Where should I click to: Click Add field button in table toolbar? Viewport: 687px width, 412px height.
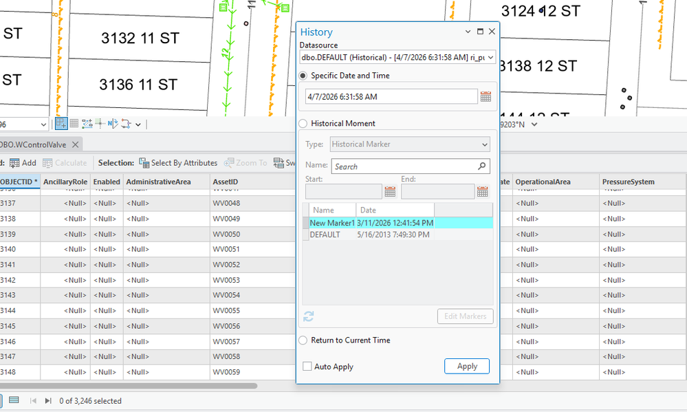tap(23, 163)
